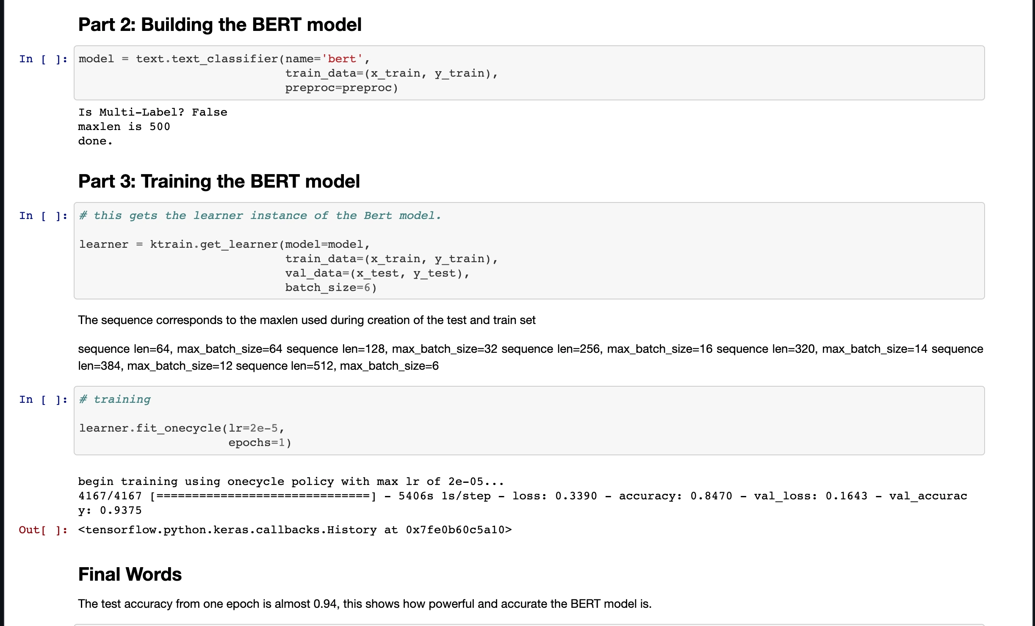Image resolution: width=1035 pixels, height=626 pixels.
Task: Click the learner instance comment line
Action: 260,216
